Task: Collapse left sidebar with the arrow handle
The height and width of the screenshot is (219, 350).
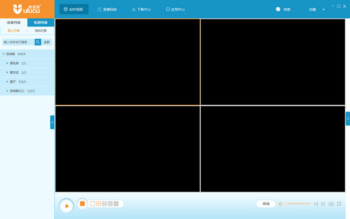Action: pos(52,122)
